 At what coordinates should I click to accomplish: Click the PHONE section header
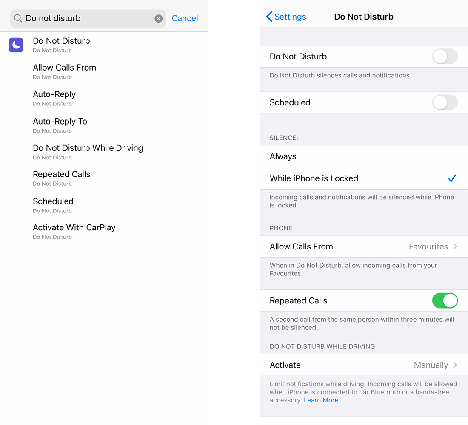coord(281,228)
